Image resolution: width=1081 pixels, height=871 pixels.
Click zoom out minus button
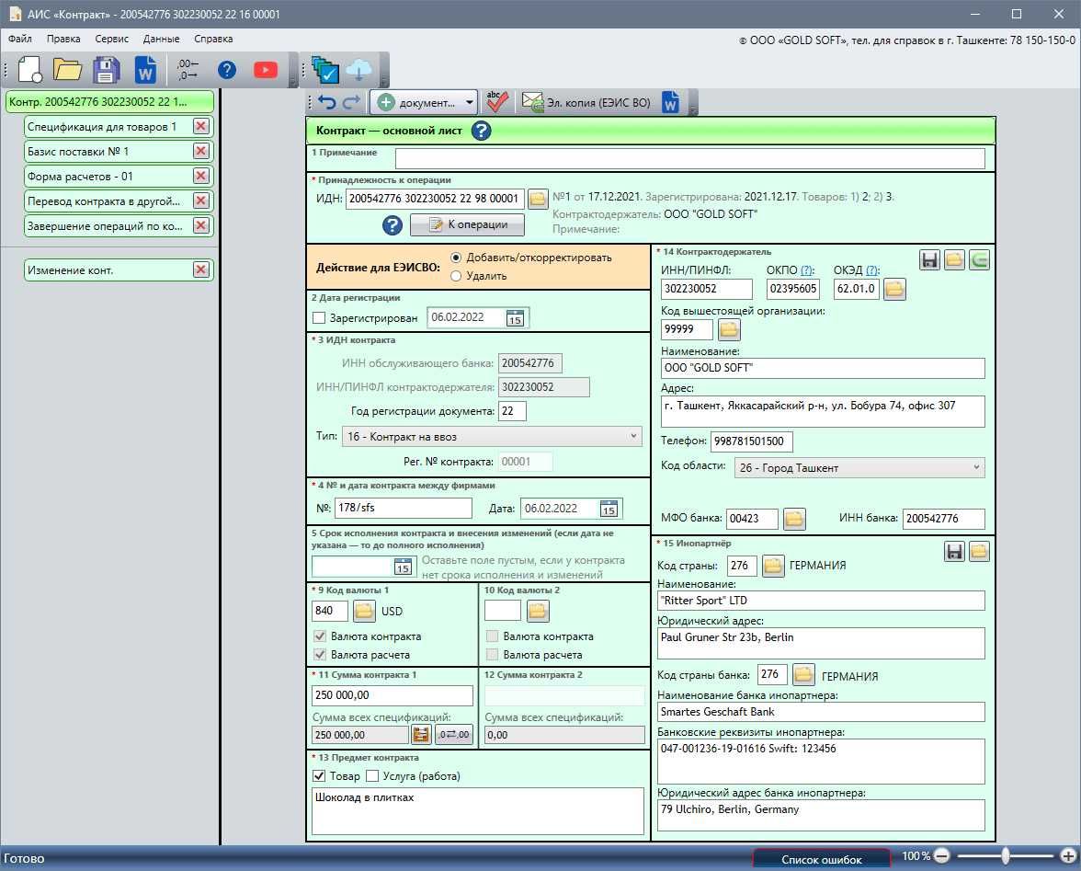pos(941,856)
